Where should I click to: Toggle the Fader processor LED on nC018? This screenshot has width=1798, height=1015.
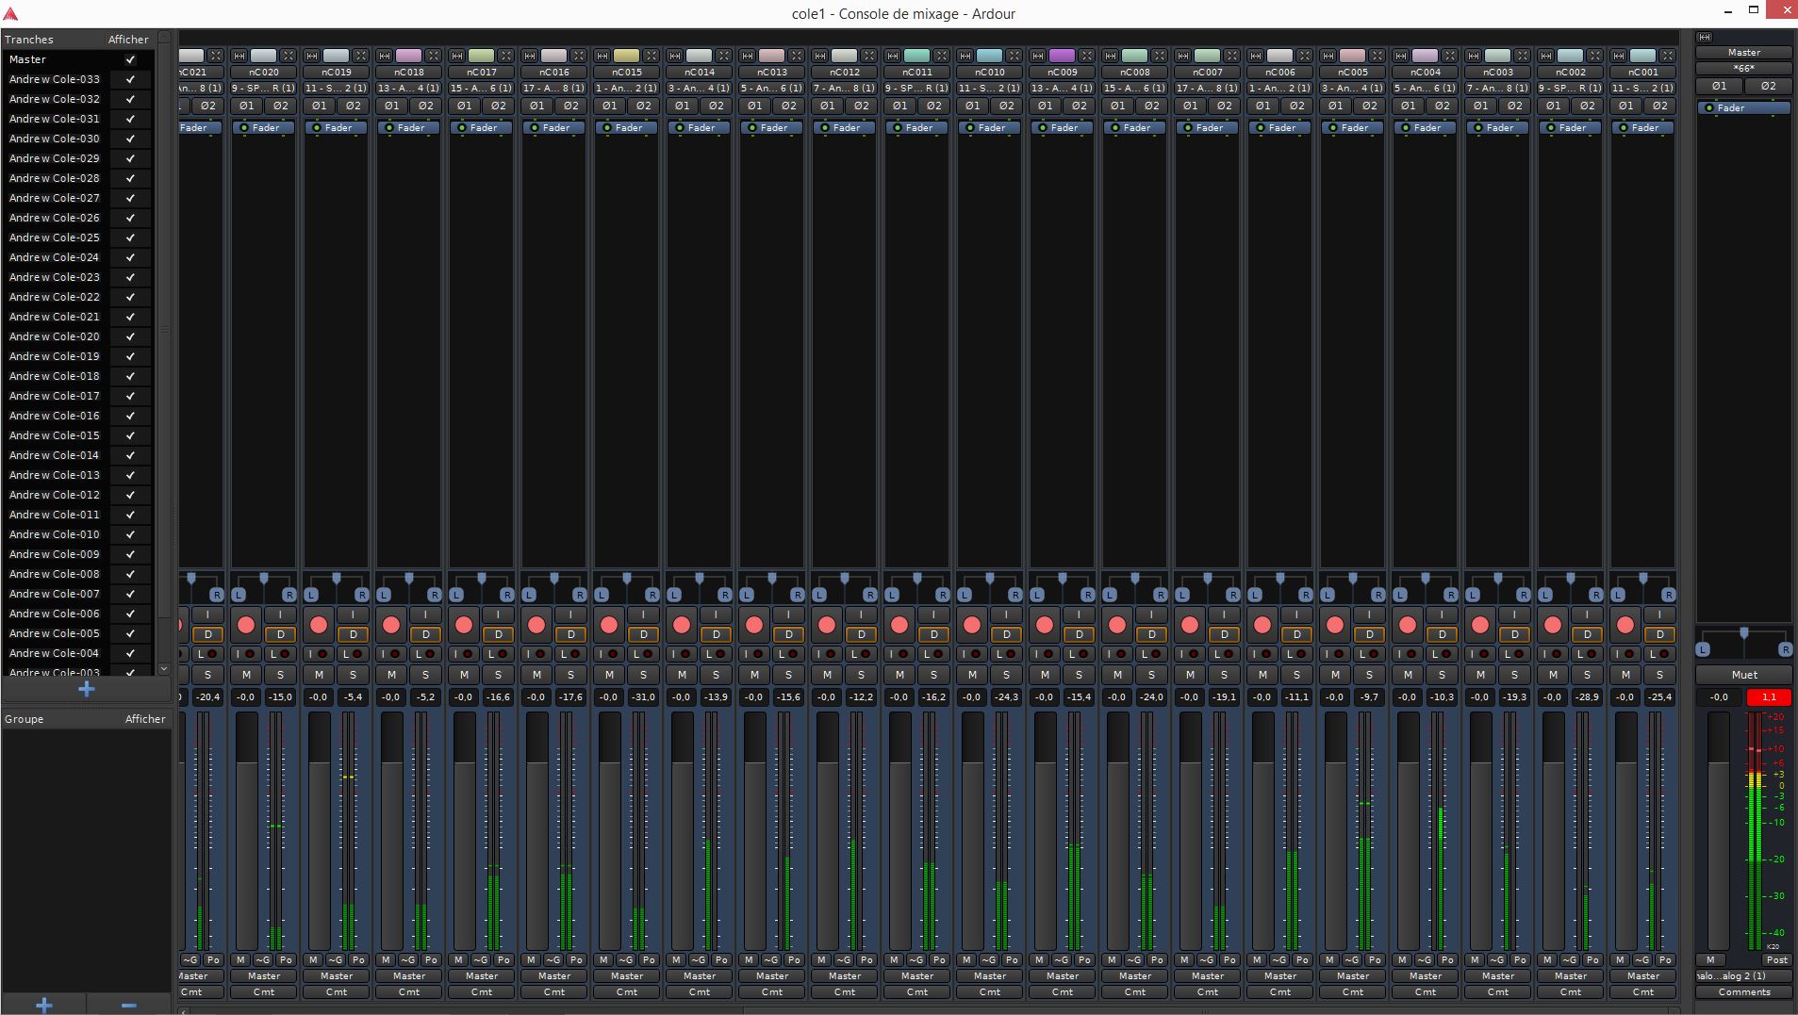coord(388,128)
